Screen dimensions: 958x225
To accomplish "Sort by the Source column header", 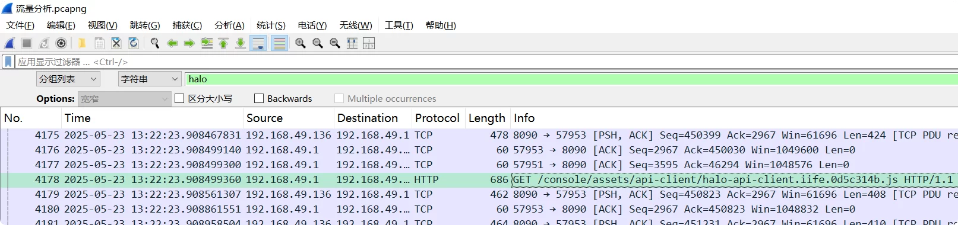I will pyautogui.click(x=289, y=118).
